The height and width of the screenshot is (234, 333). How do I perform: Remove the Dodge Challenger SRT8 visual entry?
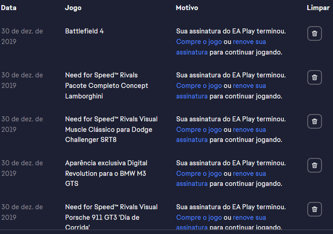point(315,121)
